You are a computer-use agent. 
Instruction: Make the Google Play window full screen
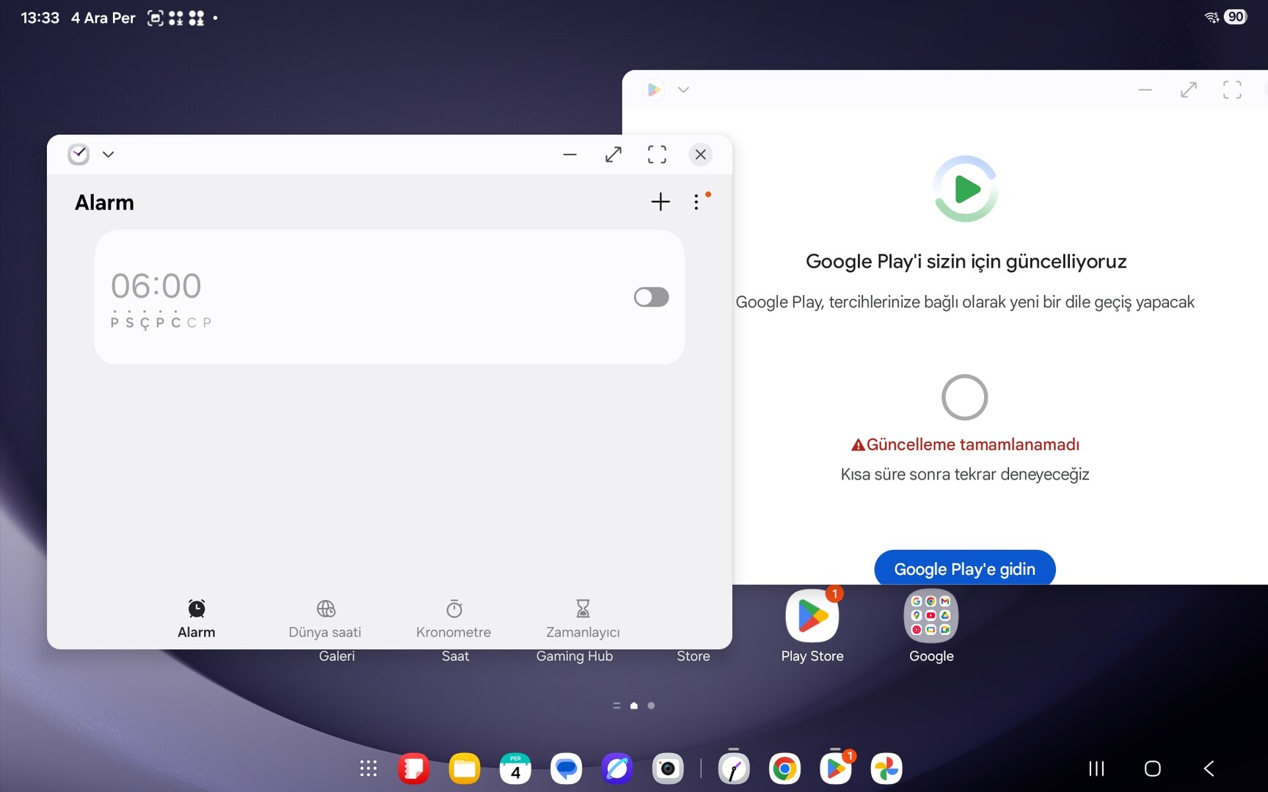coord(1232,89)
